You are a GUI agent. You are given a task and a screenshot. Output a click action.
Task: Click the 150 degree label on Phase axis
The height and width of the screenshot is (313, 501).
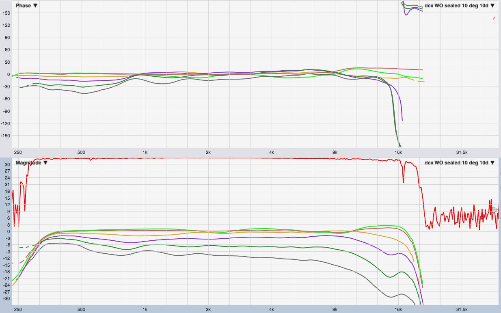(6, 13)
